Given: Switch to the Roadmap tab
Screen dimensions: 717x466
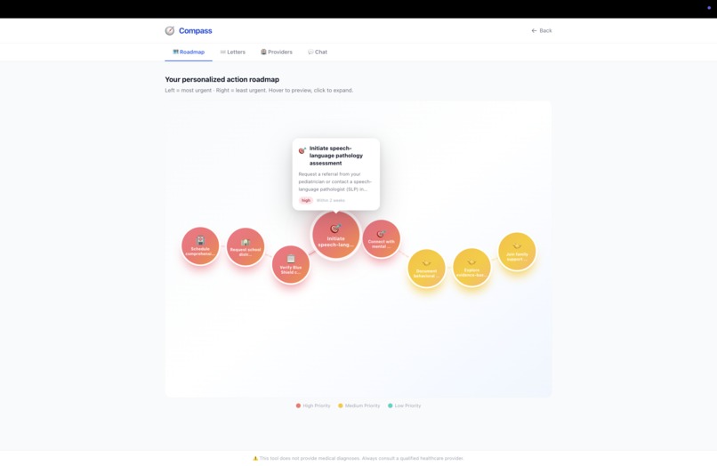Looking at the screenshot, I should point(189,52).
